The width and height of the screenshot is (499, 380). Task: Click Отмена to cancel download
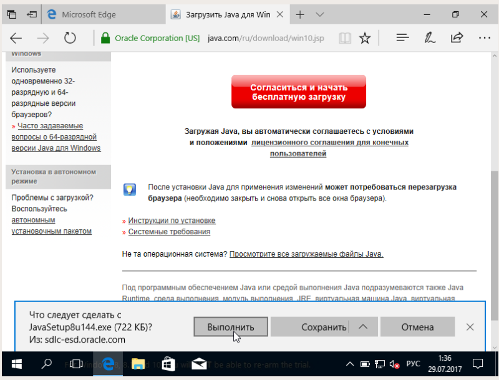coord(417,327)
